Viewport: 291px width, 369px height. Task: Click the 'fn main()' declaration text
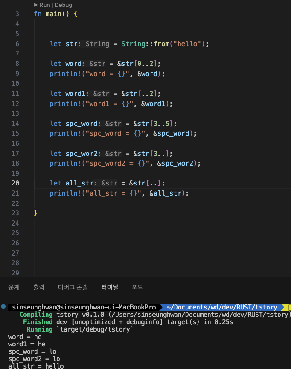52,14
